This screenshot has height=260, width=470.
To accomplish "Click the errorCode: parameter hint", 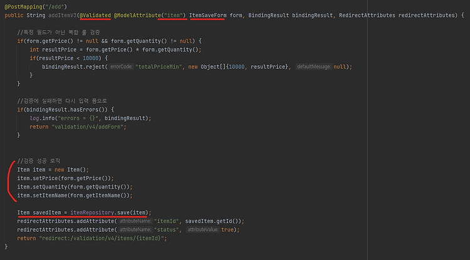I will pos(122,66).
